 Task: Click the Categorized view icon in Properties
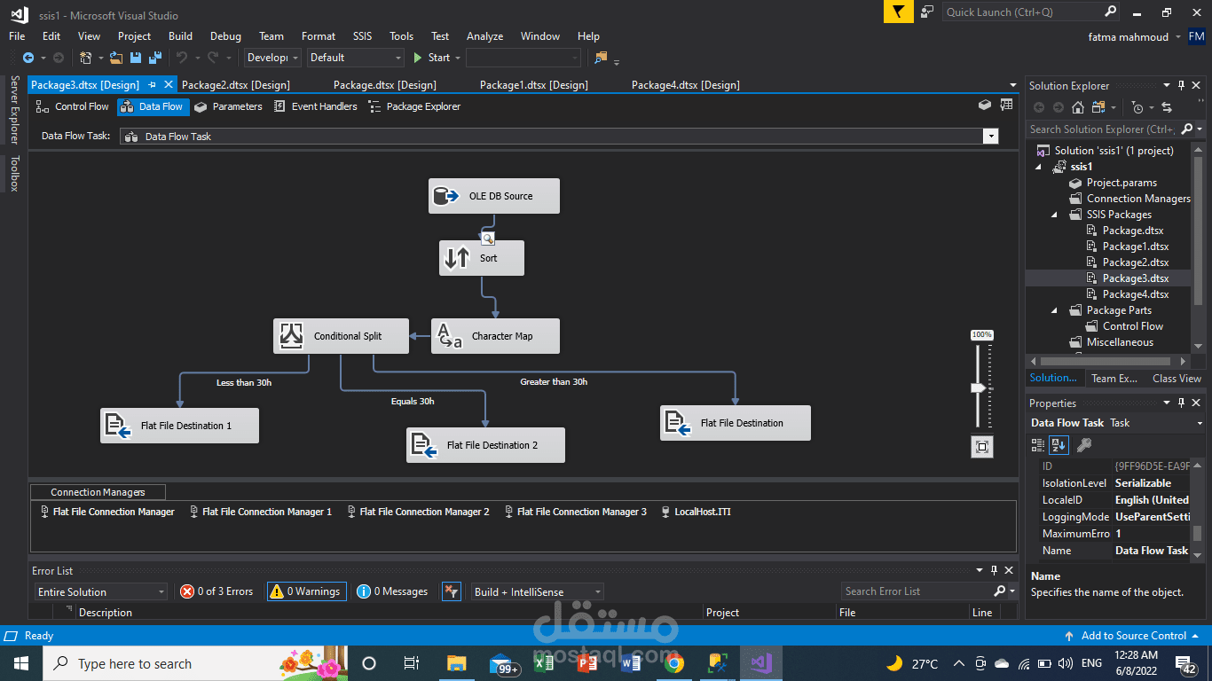tap(1038, 445)
